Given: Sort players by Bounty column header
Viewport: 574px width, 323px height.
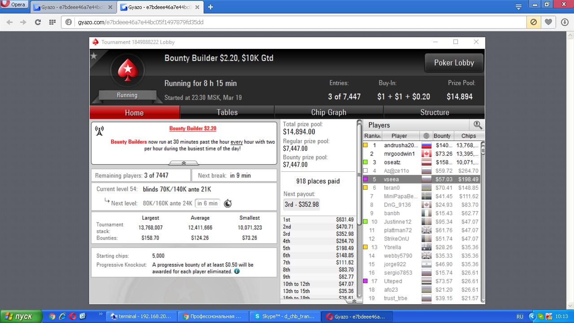Looking at the screenshot, I should coord(442,136).
